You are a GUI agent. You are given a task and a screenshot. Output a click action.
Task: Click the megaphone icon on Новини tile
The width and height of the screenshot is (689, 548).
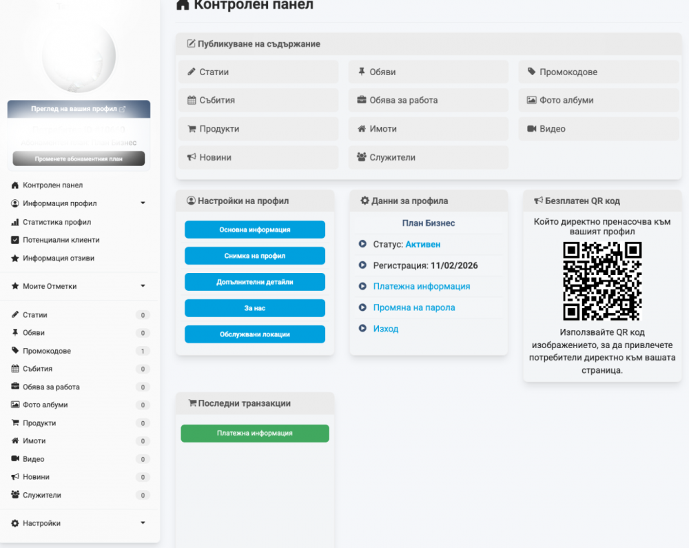tap(192, 157)
